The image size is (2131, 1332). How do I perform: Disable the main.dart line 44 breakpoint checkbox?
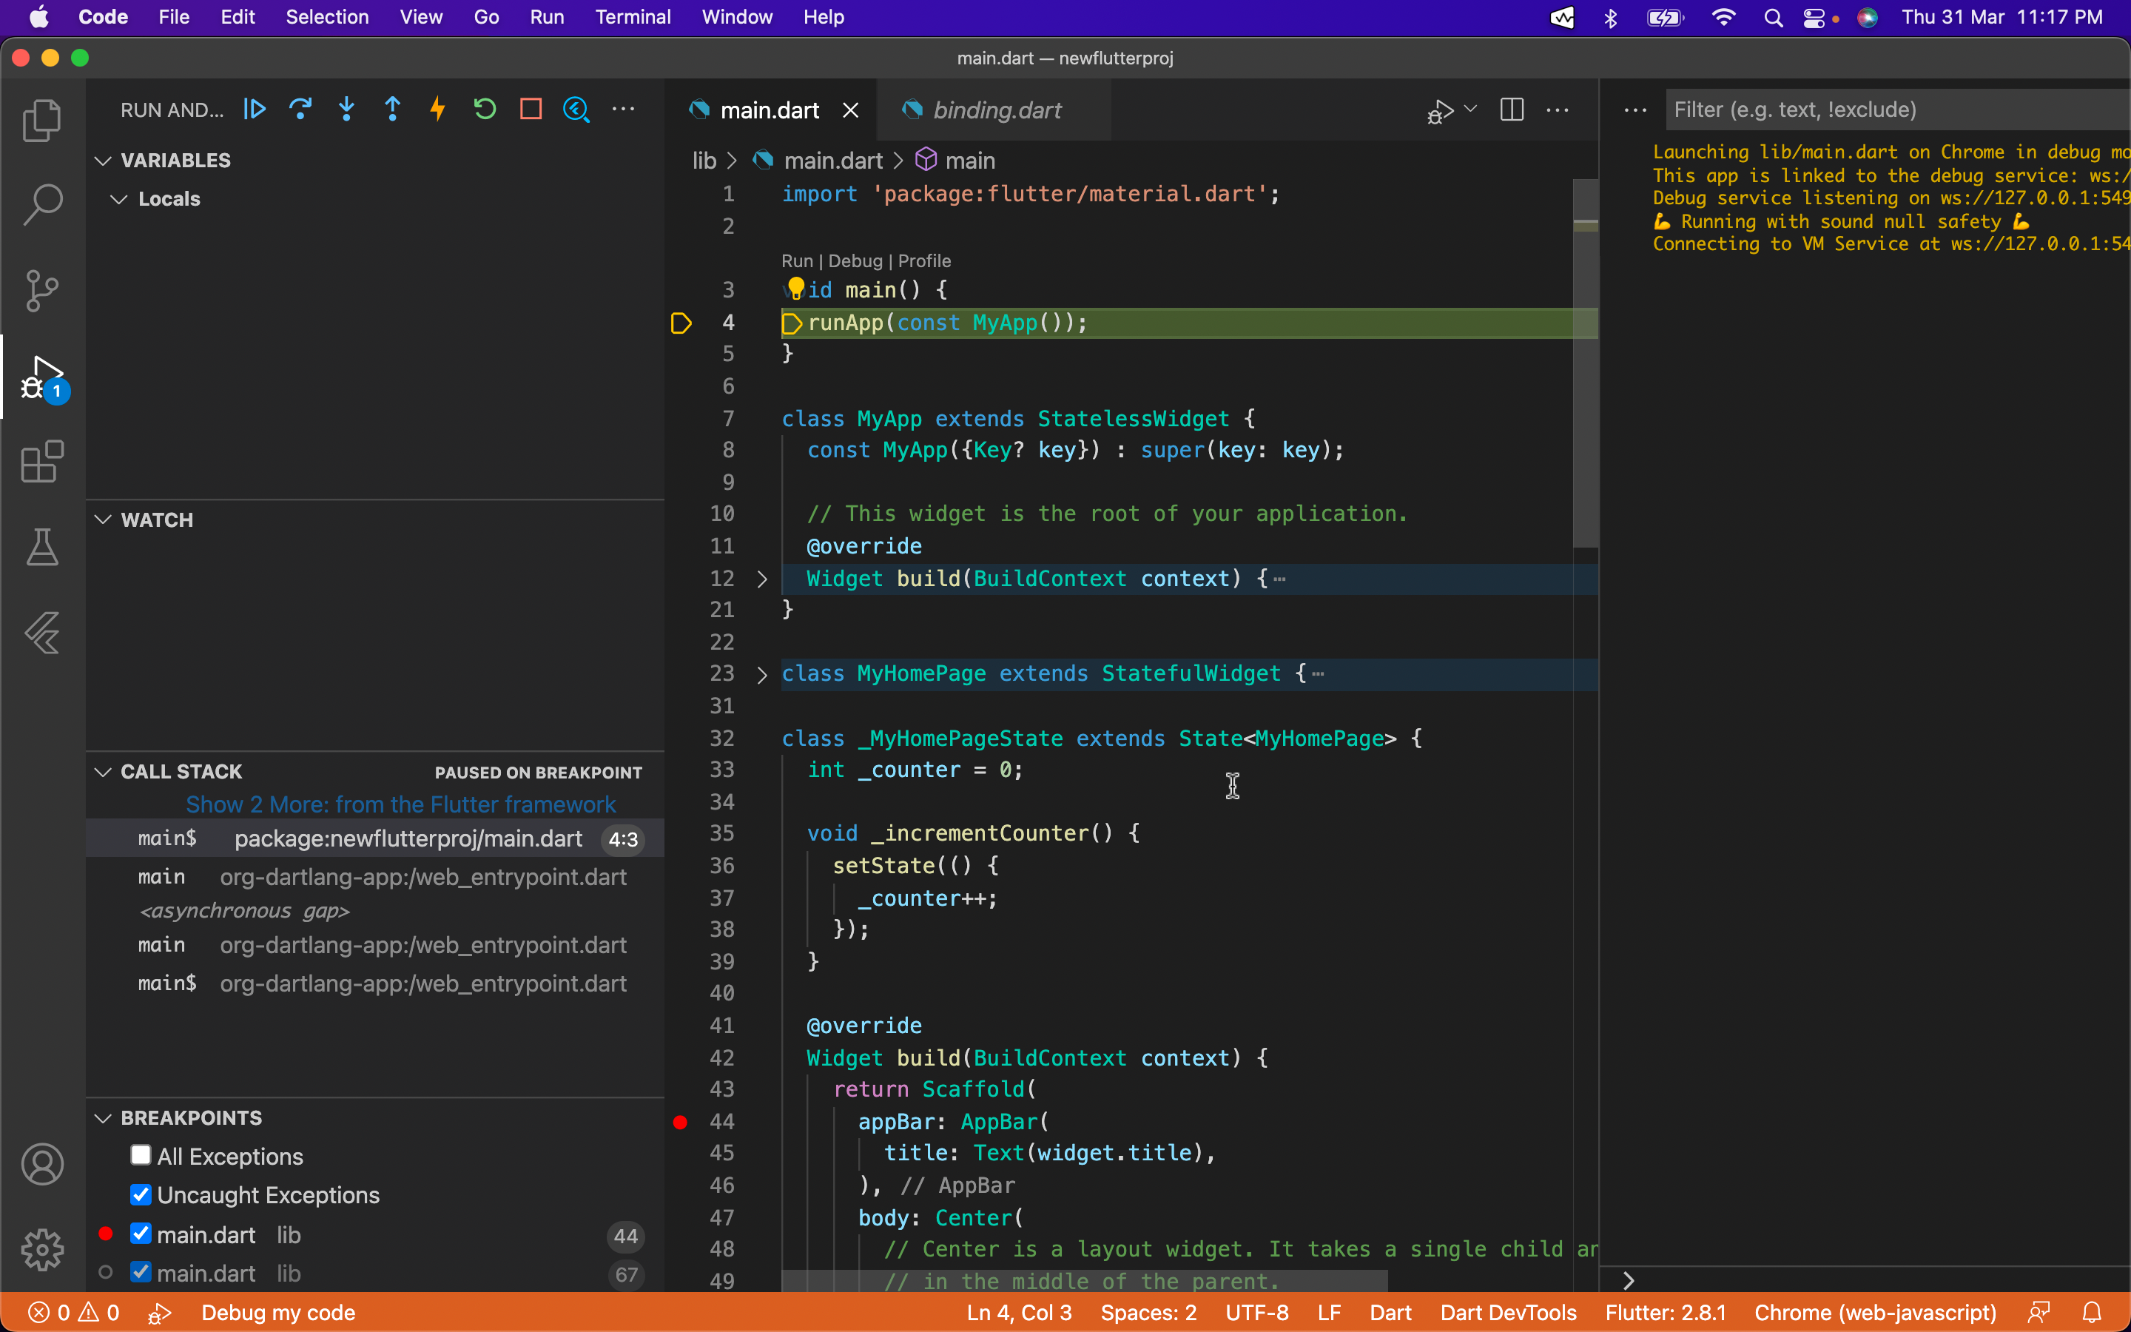click(141, 1234)
